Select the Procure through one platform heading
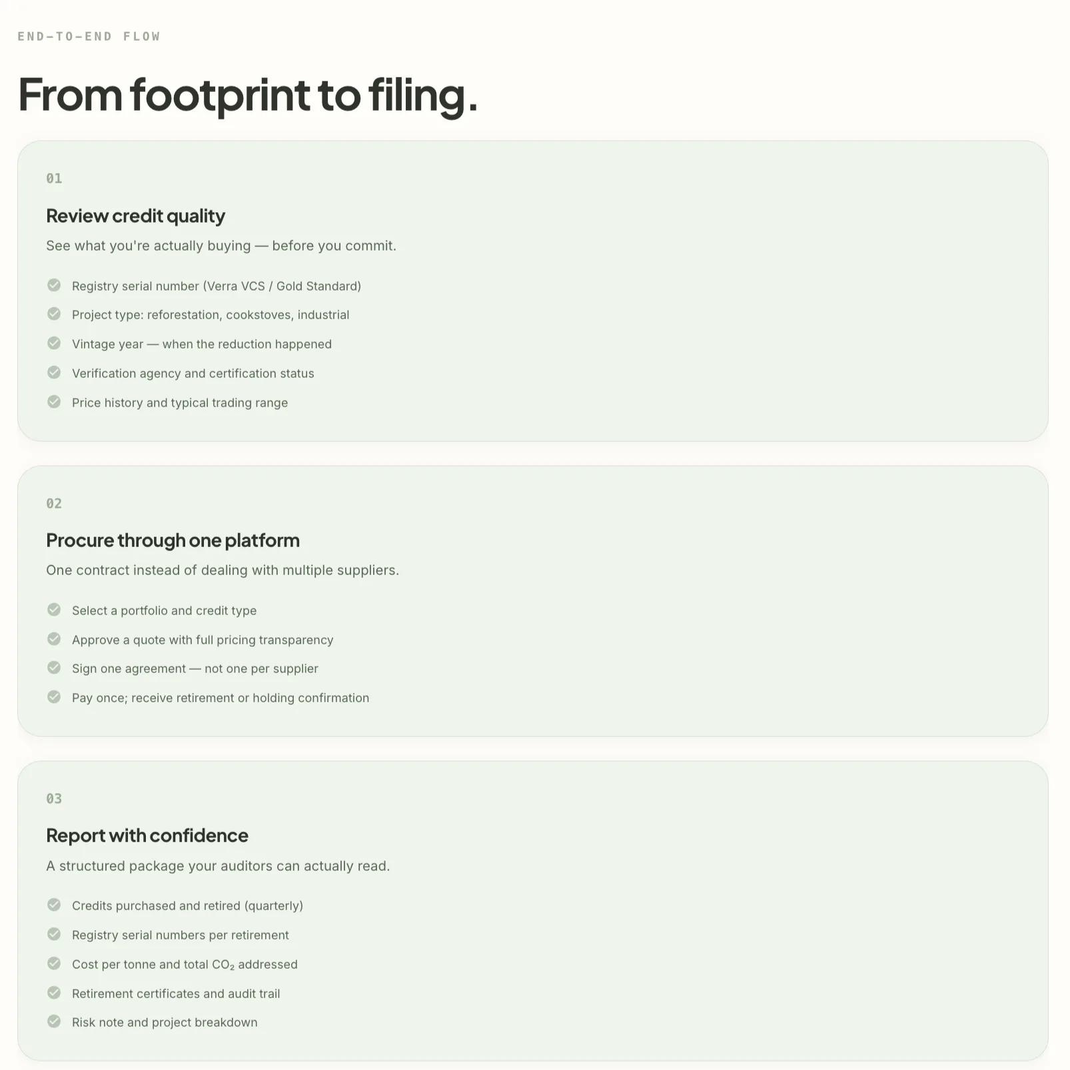Viewport: 1070px width, 1070px height. coord(173,540)
